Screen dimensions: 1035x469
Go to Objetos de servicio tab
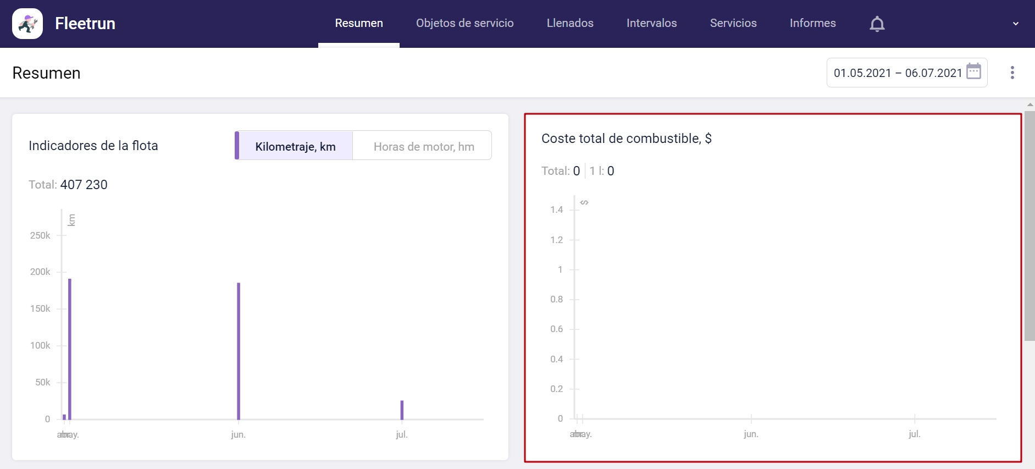coord(464,23)
